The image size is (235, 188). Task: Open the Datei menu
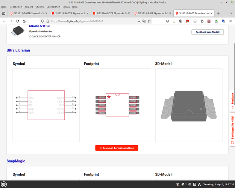(4, 7)
